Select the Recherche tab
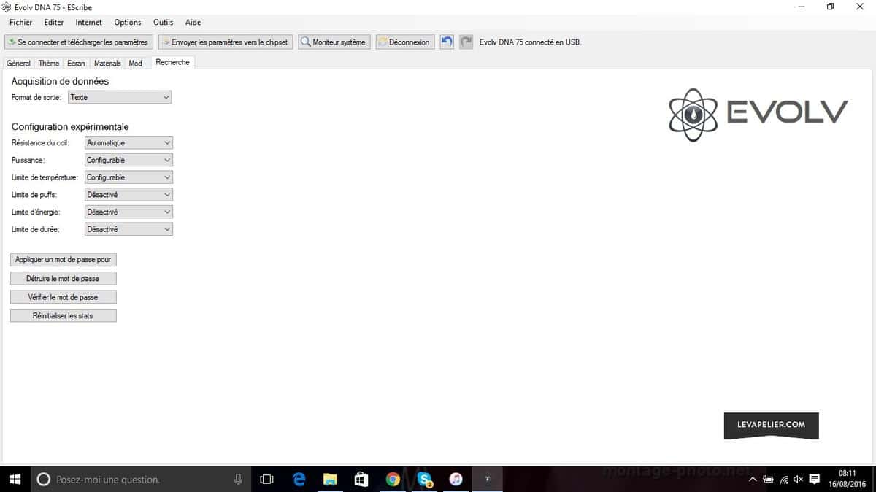The image size is (876, 492). pos(173,62)
